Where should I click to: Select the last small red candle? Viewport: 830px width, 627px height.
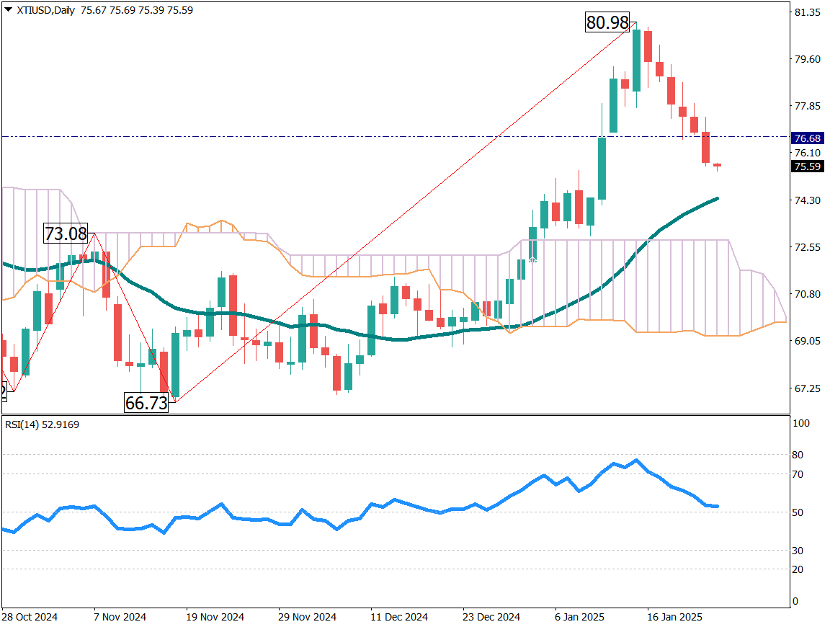718,166
